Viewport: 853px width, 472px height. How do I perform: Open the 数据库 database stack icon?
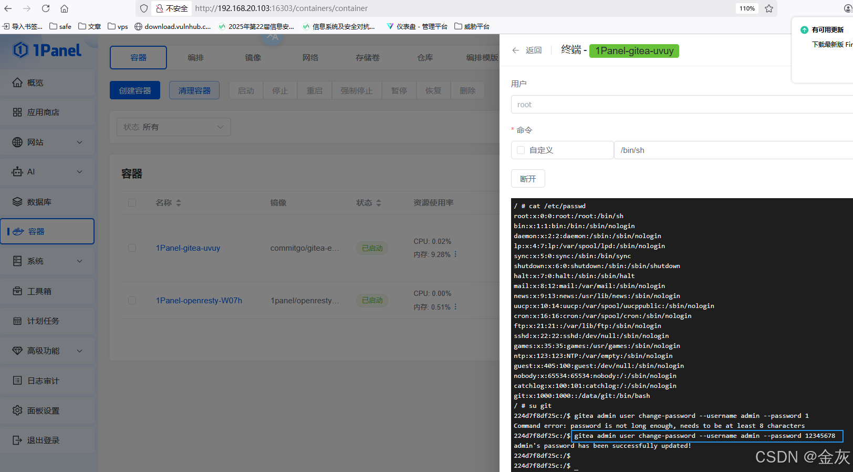tap(17, 201)
